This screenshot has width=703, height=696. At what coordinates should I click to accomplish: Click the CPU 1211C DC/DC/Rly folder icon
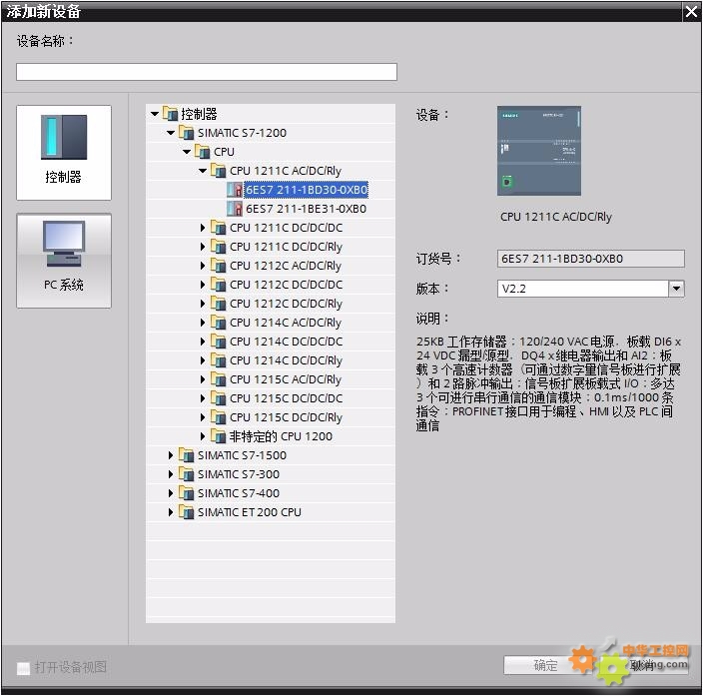pos(219,247)
